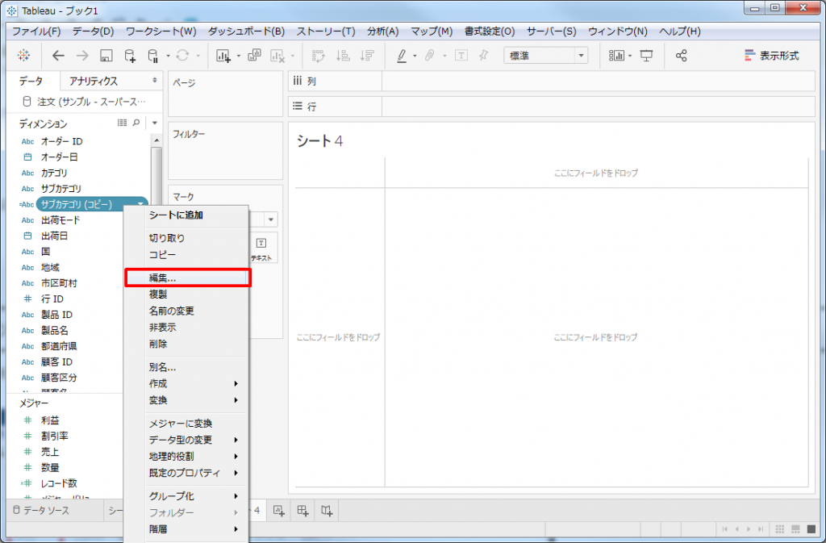
Task: Open dropdown arrow on サブカテゴリ (コピー) field
Action: (x=140, y=205)
